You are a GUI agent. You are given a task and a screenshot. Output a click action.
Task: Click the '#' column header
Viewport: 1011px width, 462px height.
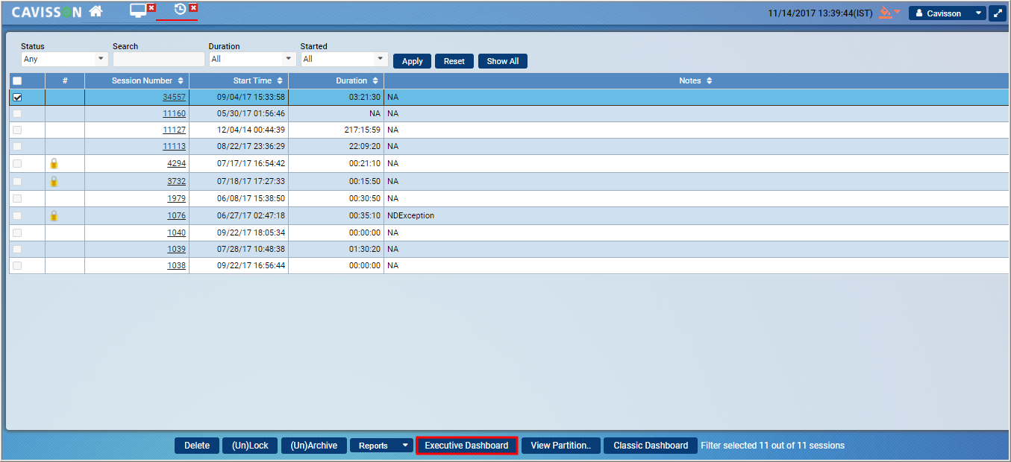(x=65, y=80)
